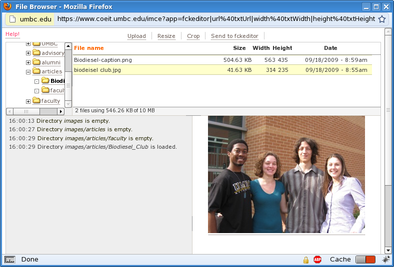Bookmark this page with the star icon
This screenshot has height=267, width=394.
point(382,19)
